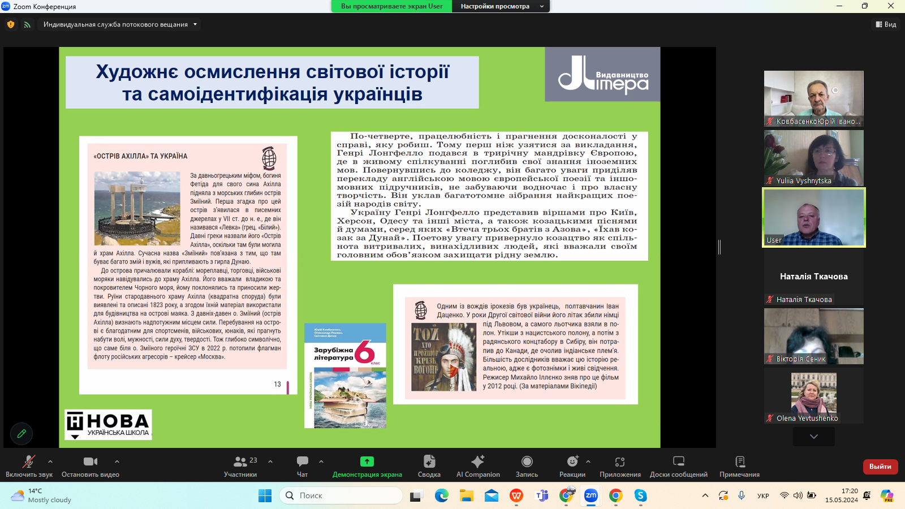Open the Чат chat panel
The image size is (905, 509).
pos(303,467)
